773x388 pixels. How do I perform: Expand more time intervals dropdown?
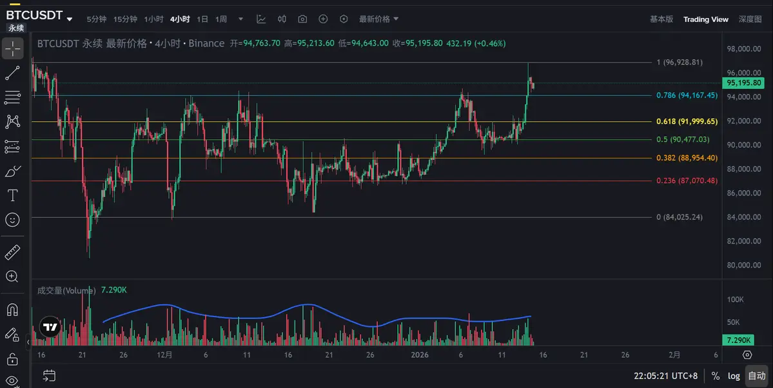coord(240,19)
